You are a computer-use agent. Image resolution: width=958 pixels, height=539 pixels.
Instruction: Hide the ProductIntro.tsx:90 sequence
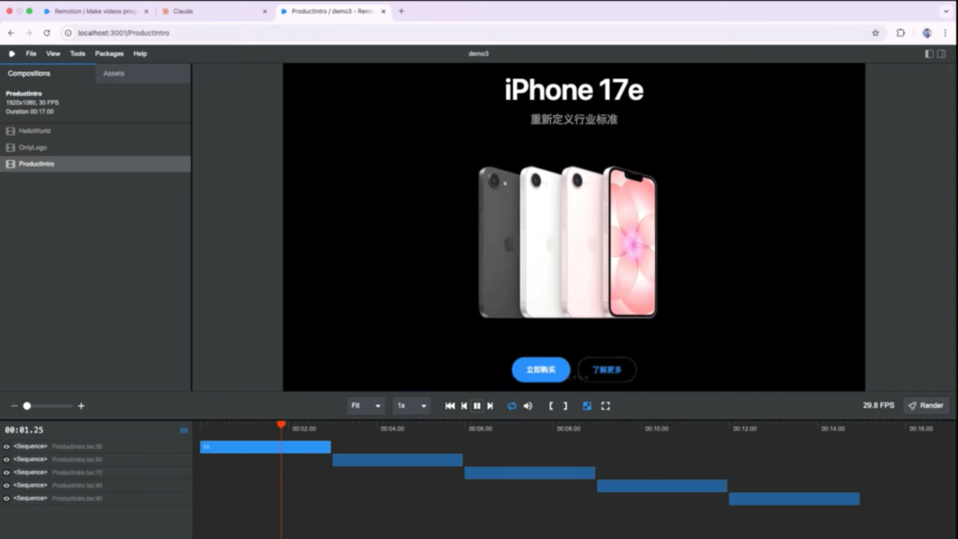[x=7, y=498]
